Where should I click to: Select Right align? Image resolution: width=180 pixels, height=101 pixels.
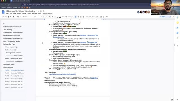(x=81, y=17)
